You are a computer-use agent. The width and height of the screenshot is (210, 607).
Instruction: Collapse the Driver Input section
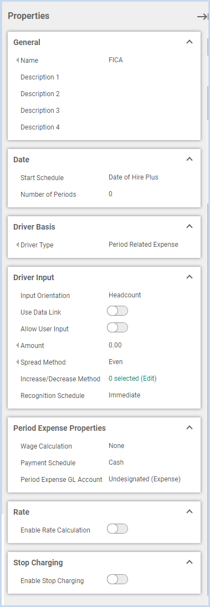click(x=189, y=277)
